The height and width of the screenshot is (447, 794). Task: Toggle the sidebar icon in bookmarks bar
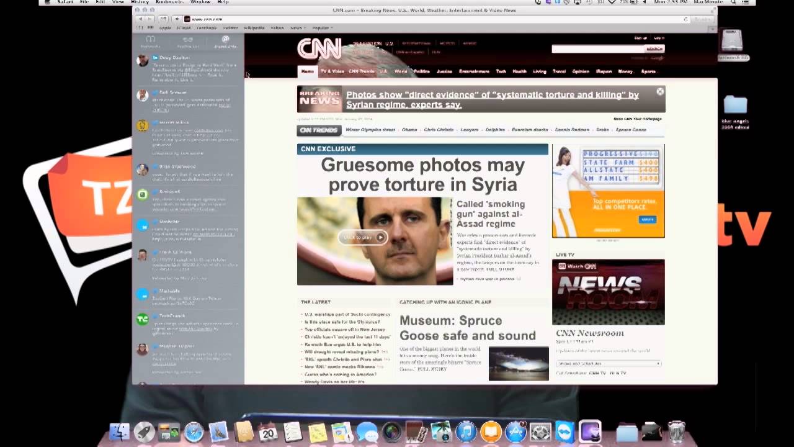pyautogui.click(x=140, y=28)
